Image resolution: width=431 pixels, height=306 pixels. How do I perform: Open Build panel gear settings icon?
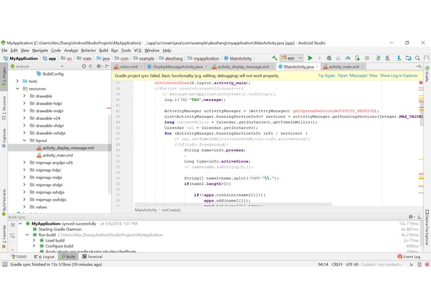click(411, 217)
